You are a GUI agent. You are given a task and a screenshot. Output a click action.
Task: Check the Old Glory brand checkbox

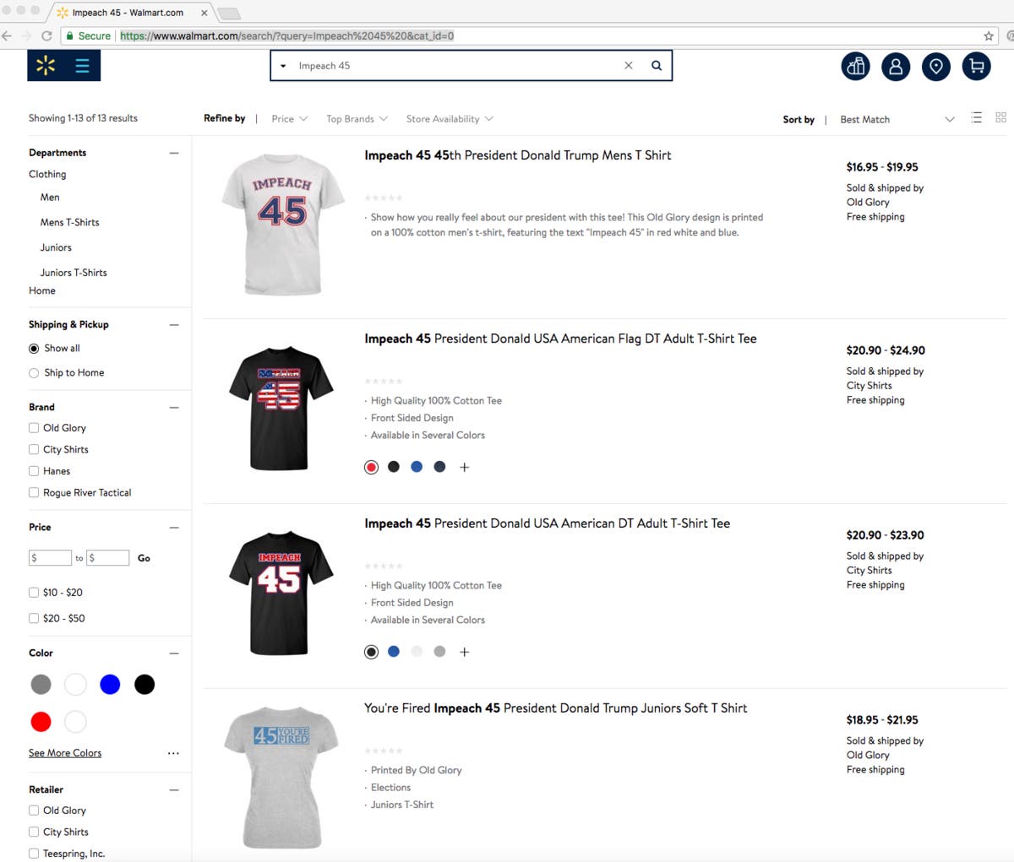34,428
